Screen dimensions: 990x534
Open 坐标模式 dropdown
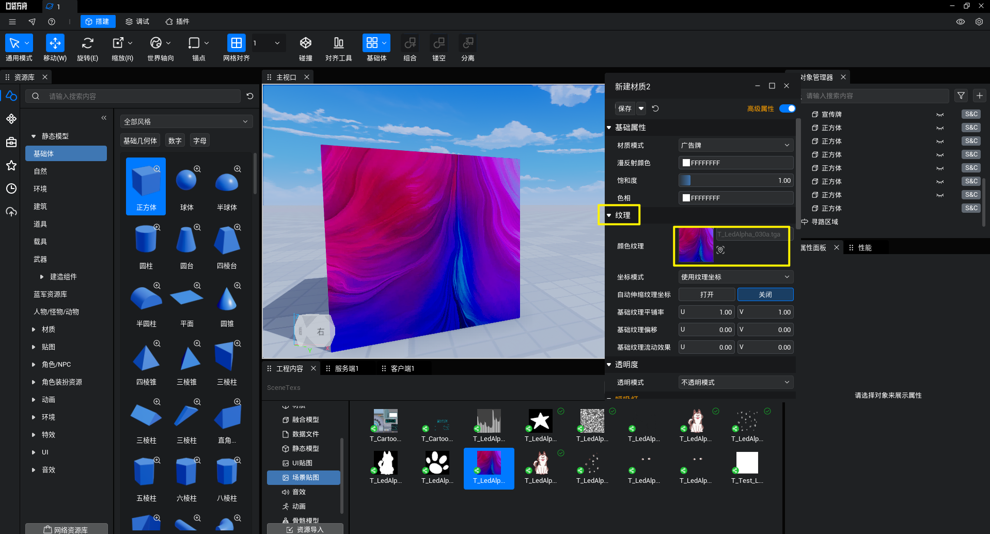(x=735, y=277)
